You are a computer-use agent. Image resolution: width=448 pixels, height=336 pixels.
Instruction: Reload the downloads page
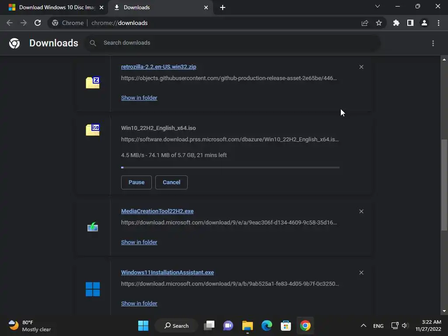[38, 23]
